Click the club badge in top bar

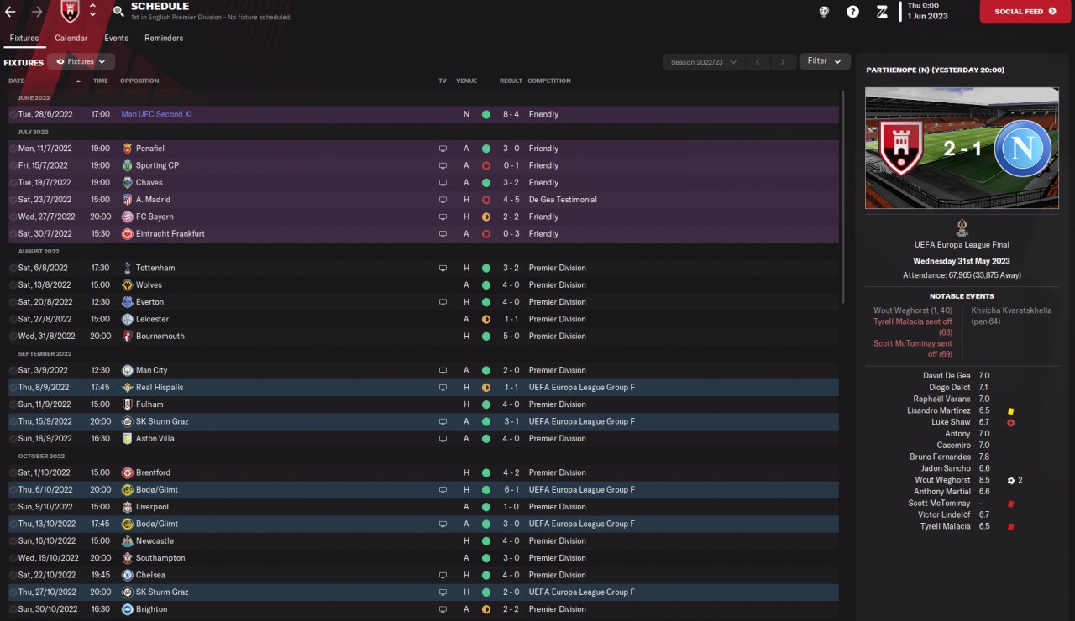tap(71, 12)
